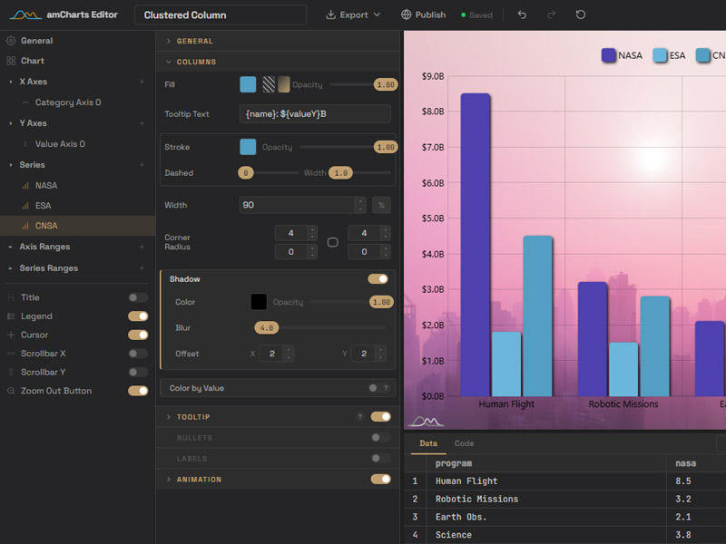This screenshot has width=726, height=544.
Task: Click the undo arrow icon
Action: pos(522,15)
